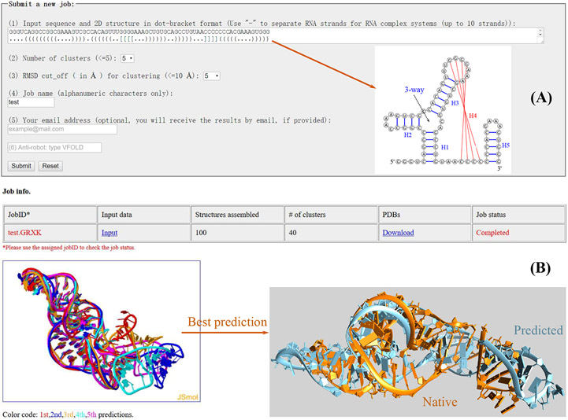
Task: Click the Job name input field
Action: (x=31, y=102)
